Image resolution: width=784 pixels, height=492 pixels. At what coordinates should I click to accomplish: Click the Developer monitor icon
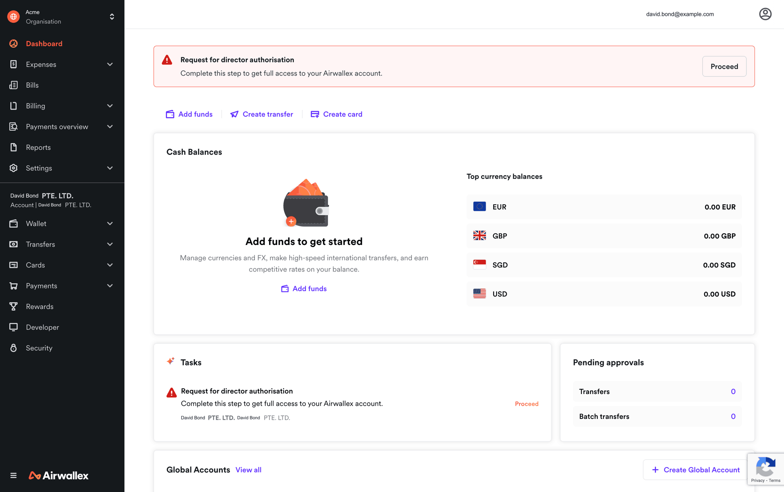(x=13, y=327)
